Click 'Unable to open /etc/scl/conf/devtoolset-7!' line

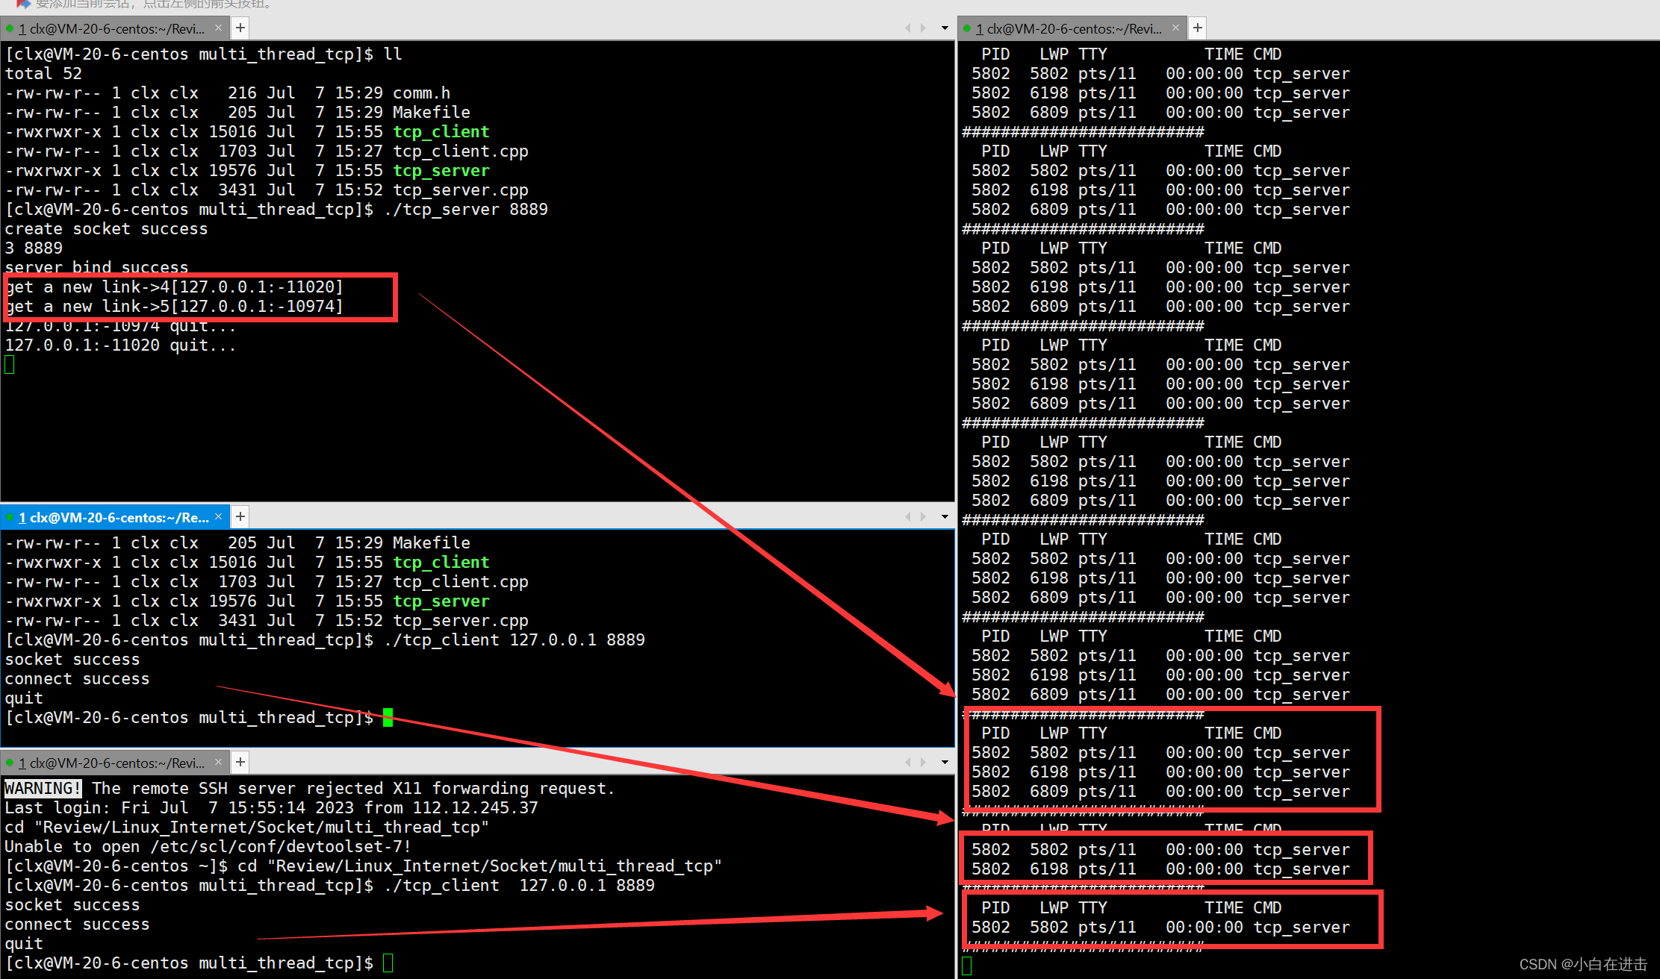coord(208,846)
